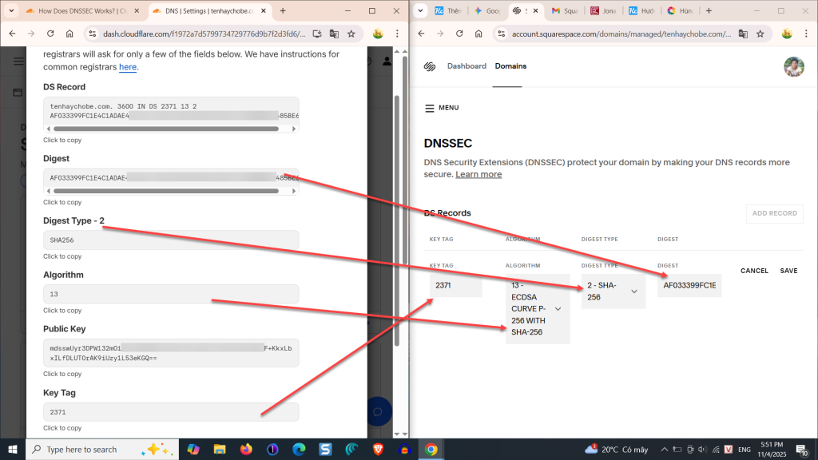818x460 pixels.
Task: Click the send-to-device icon in Cloudflare address bar
Action: 316,34
